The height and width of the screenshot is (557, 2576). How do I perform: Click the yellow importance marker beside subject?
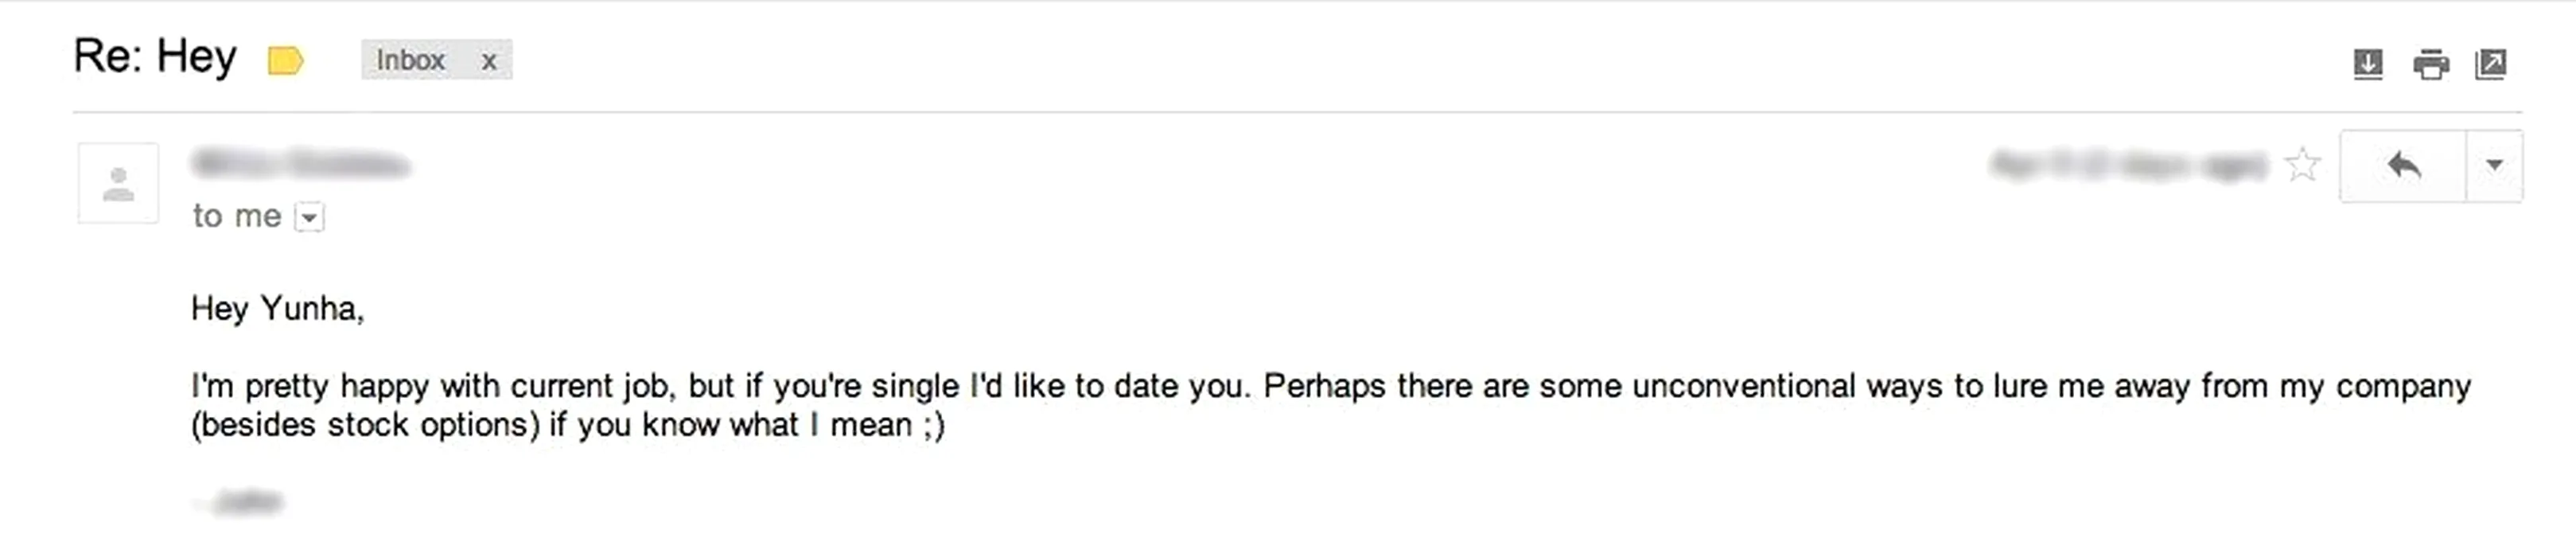[x=285, y=61]
